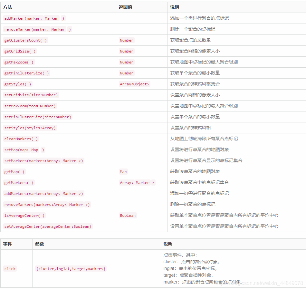
Task: Select the getMinClusterSize method
Action: [26, 73]
